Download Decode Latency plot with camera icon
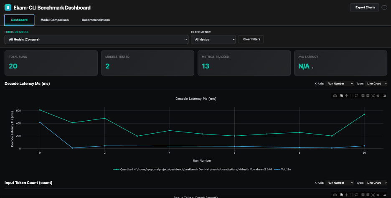The image size is (391, 198). (335, 96)
